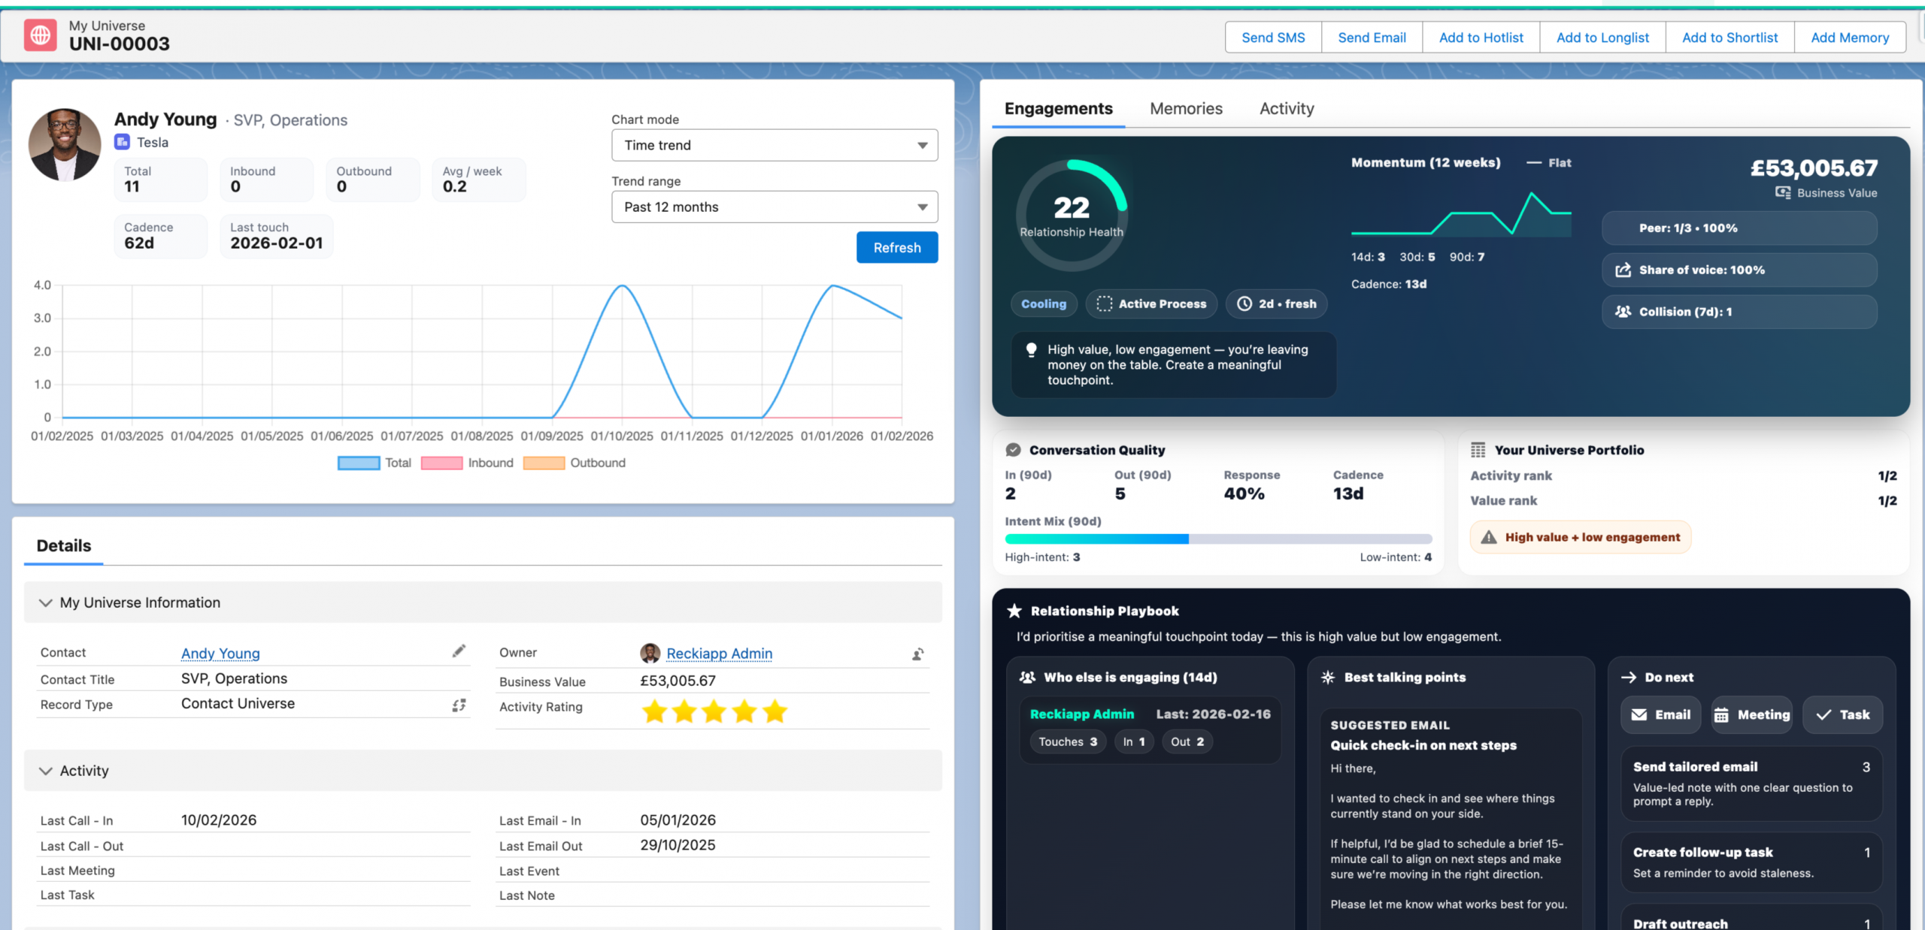This screenshot has height=930, width=1925.
Task: Click the My Universe globe app icon
Action: pyautogui.click(x=41, y=35)
